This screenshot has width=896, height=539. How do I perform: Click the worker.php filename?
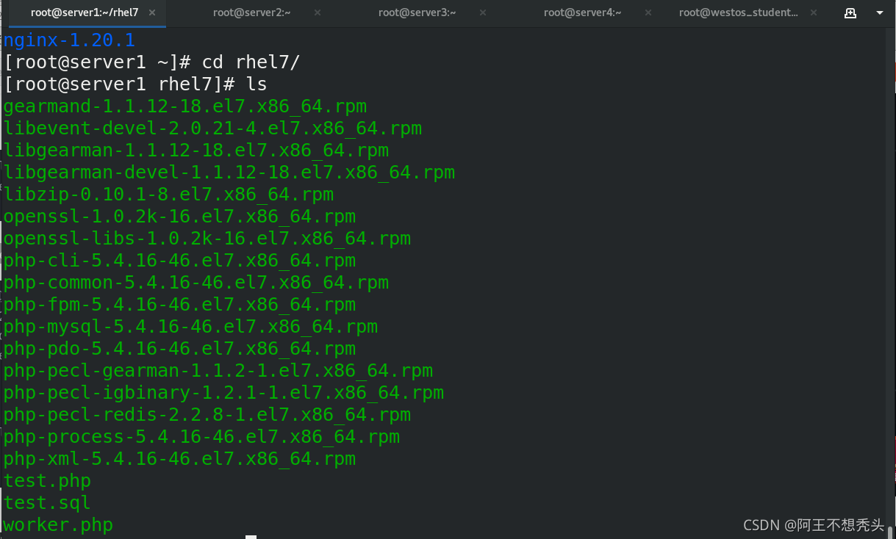click(x=58, y=525)
